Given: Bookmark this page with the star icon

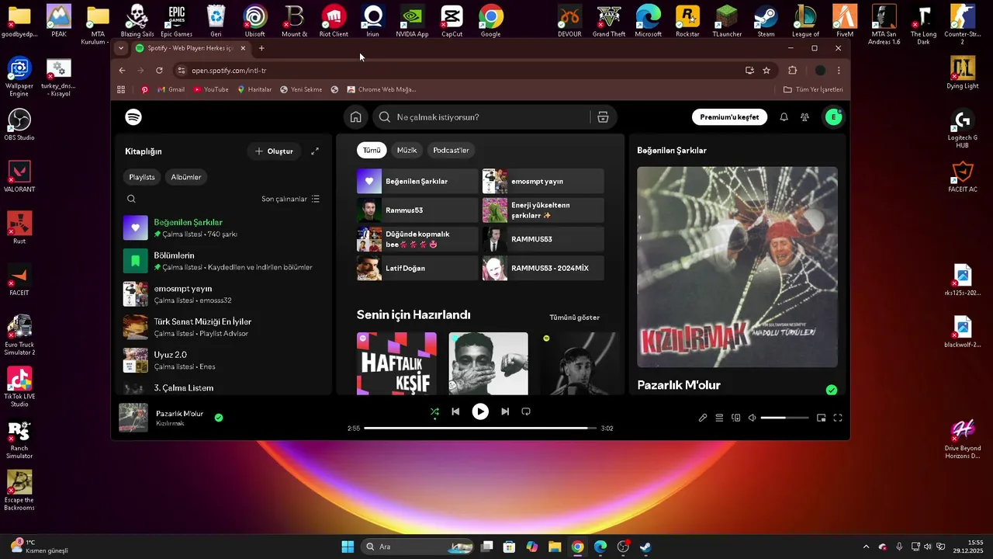Looking at the screenshot, I should coord(766,70).
